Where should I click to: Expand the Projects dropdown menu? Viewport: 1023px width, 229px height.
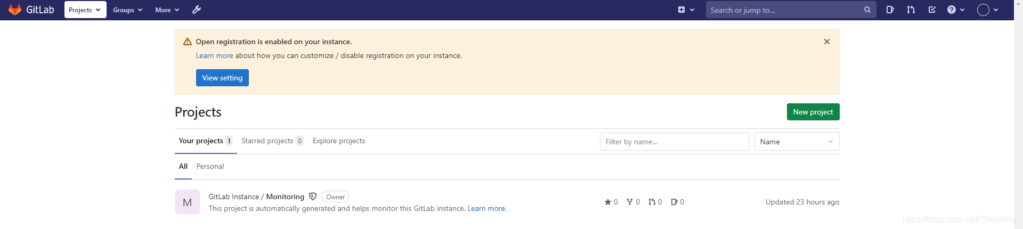[x=85, y=10]
